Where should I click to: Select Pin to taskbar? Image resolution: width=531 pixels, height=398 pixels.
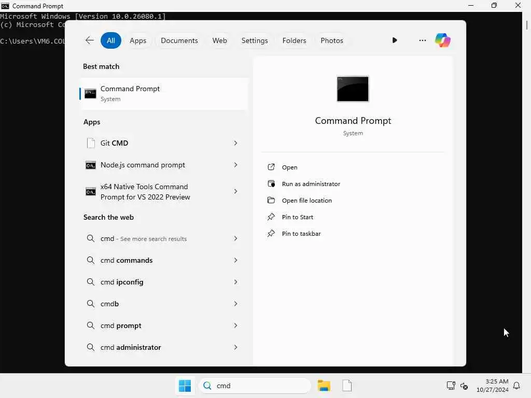(x=301, y=234)
